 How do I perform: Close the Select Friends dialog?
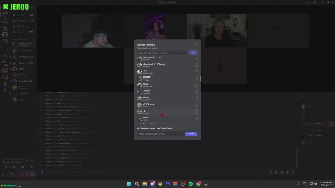click(x=196, y=44)
